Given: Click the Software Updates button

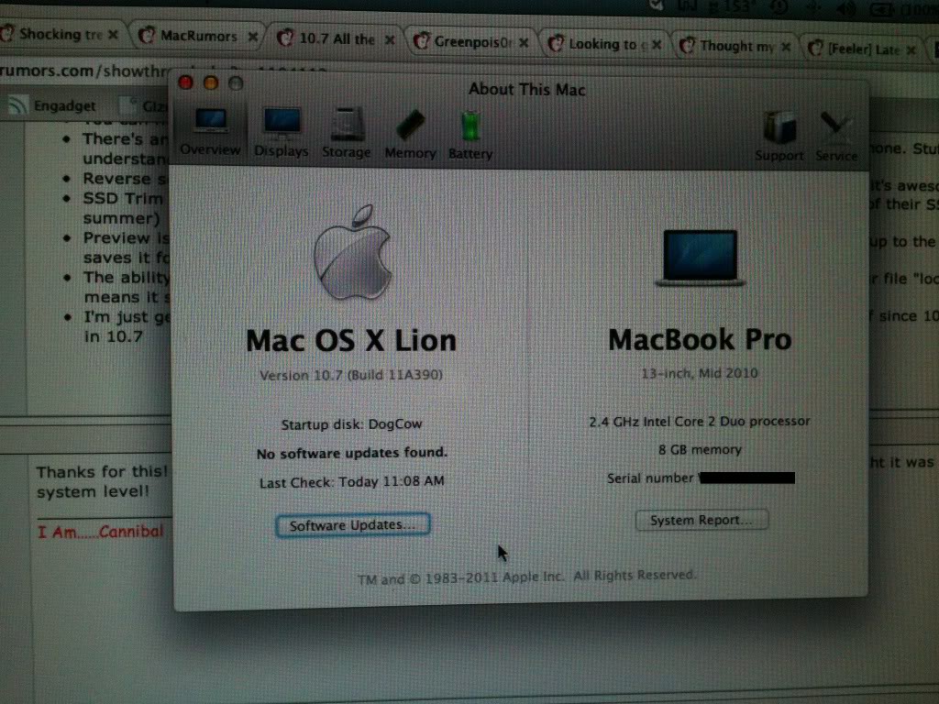Looking at the screenshot, I should click(353, 524).
